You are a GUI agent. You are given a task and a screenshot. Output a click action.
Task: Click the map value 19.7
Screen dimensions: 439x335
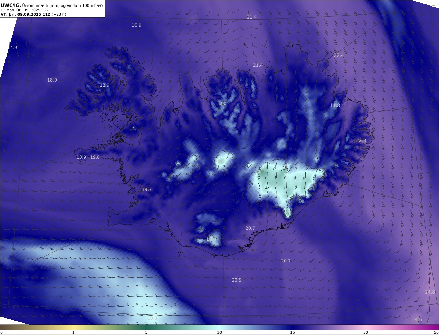(147, 189)
